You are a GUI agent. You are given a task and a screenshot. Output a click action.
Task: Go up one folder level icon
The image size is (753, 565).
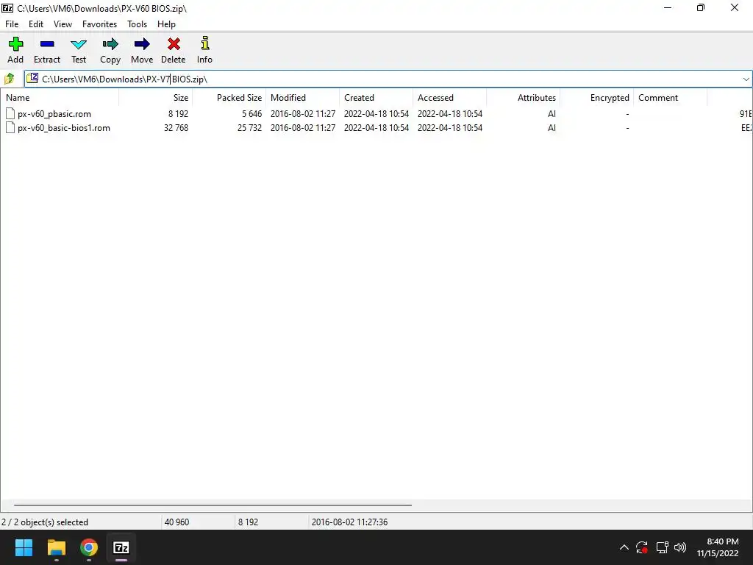point(9,78)
